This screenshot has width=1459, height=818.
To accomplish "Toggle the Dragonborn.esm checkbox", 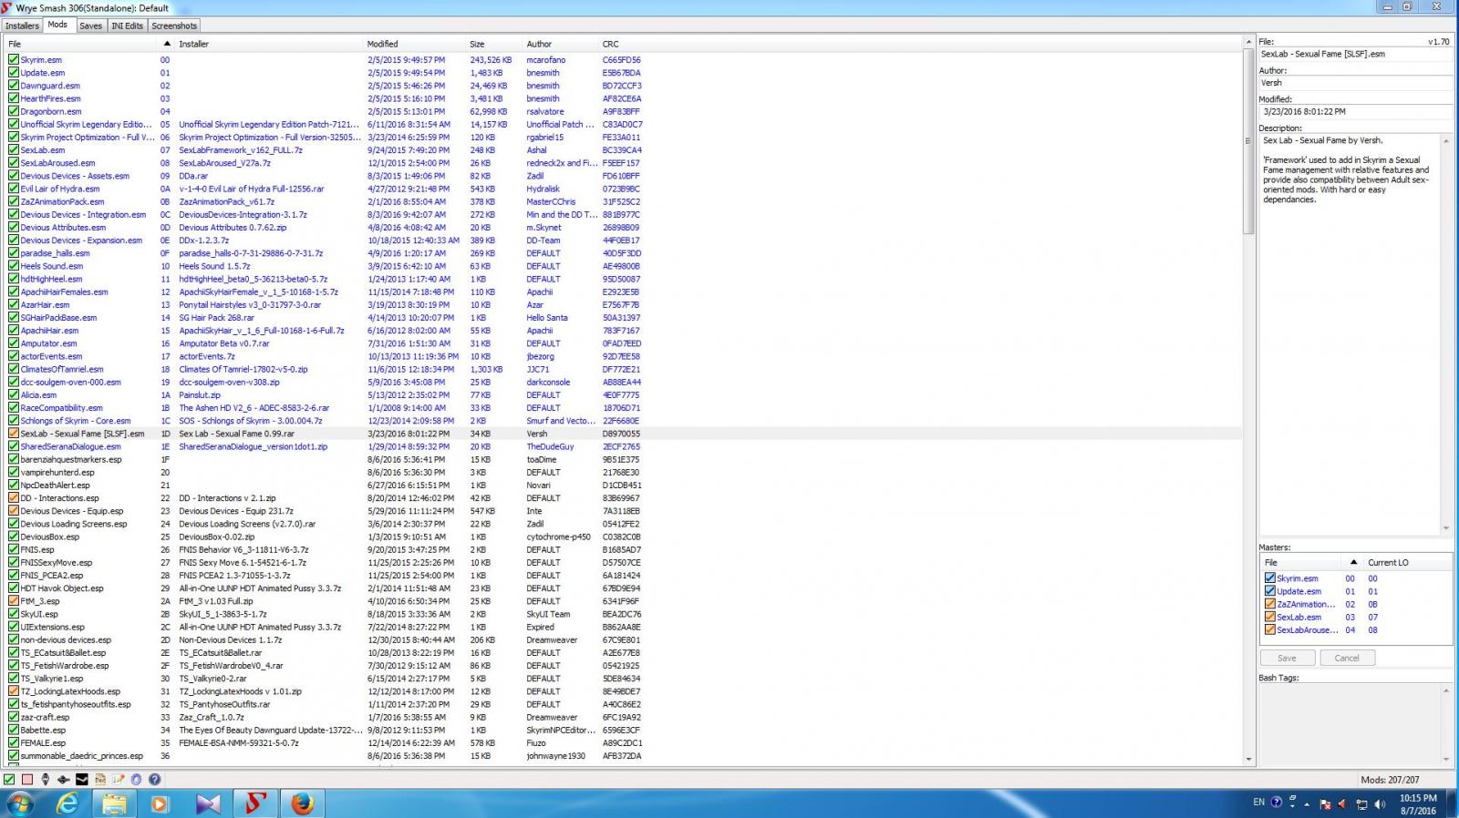I will click(14, 111).
